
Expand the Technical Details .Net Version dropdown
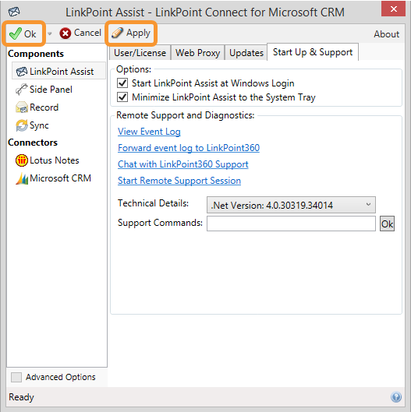291,205
